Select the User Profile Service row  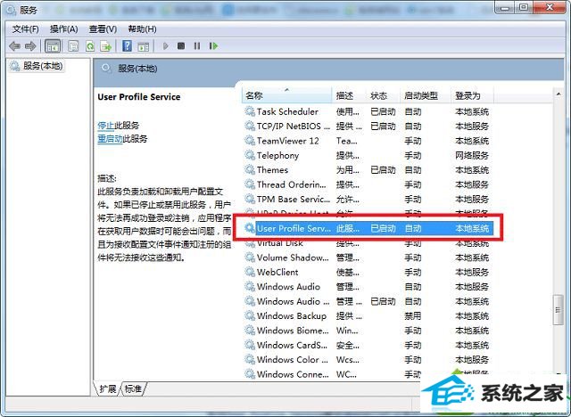tap(368, 228)
